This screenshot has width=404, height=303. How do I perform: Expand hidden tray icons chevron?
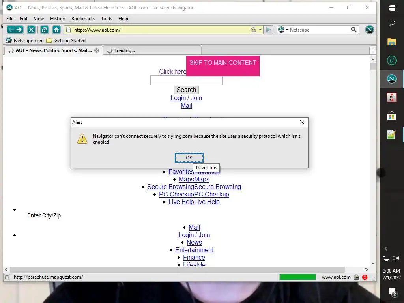tap(386, 249)
